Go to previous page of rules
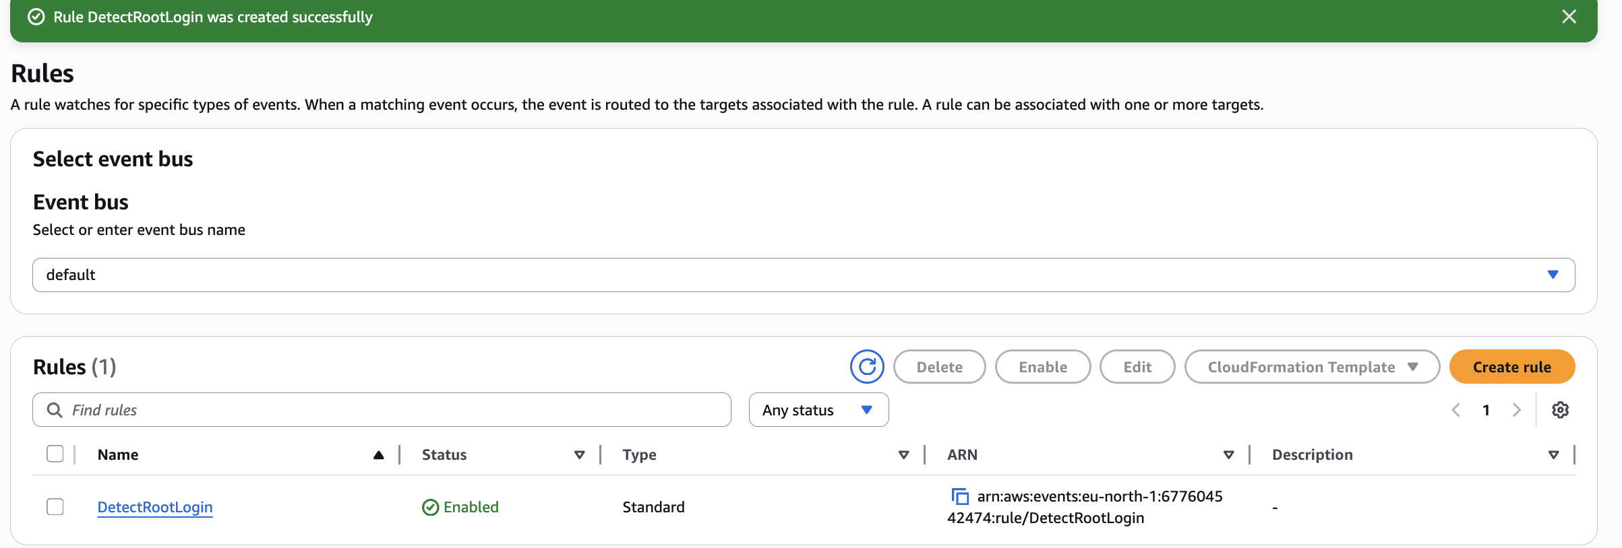The image size is (1622, 548). coord(1456,410)
